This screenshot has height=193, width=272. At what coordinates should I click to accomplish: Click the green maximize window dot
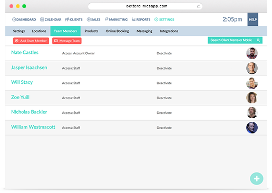[x=24, y=6]
